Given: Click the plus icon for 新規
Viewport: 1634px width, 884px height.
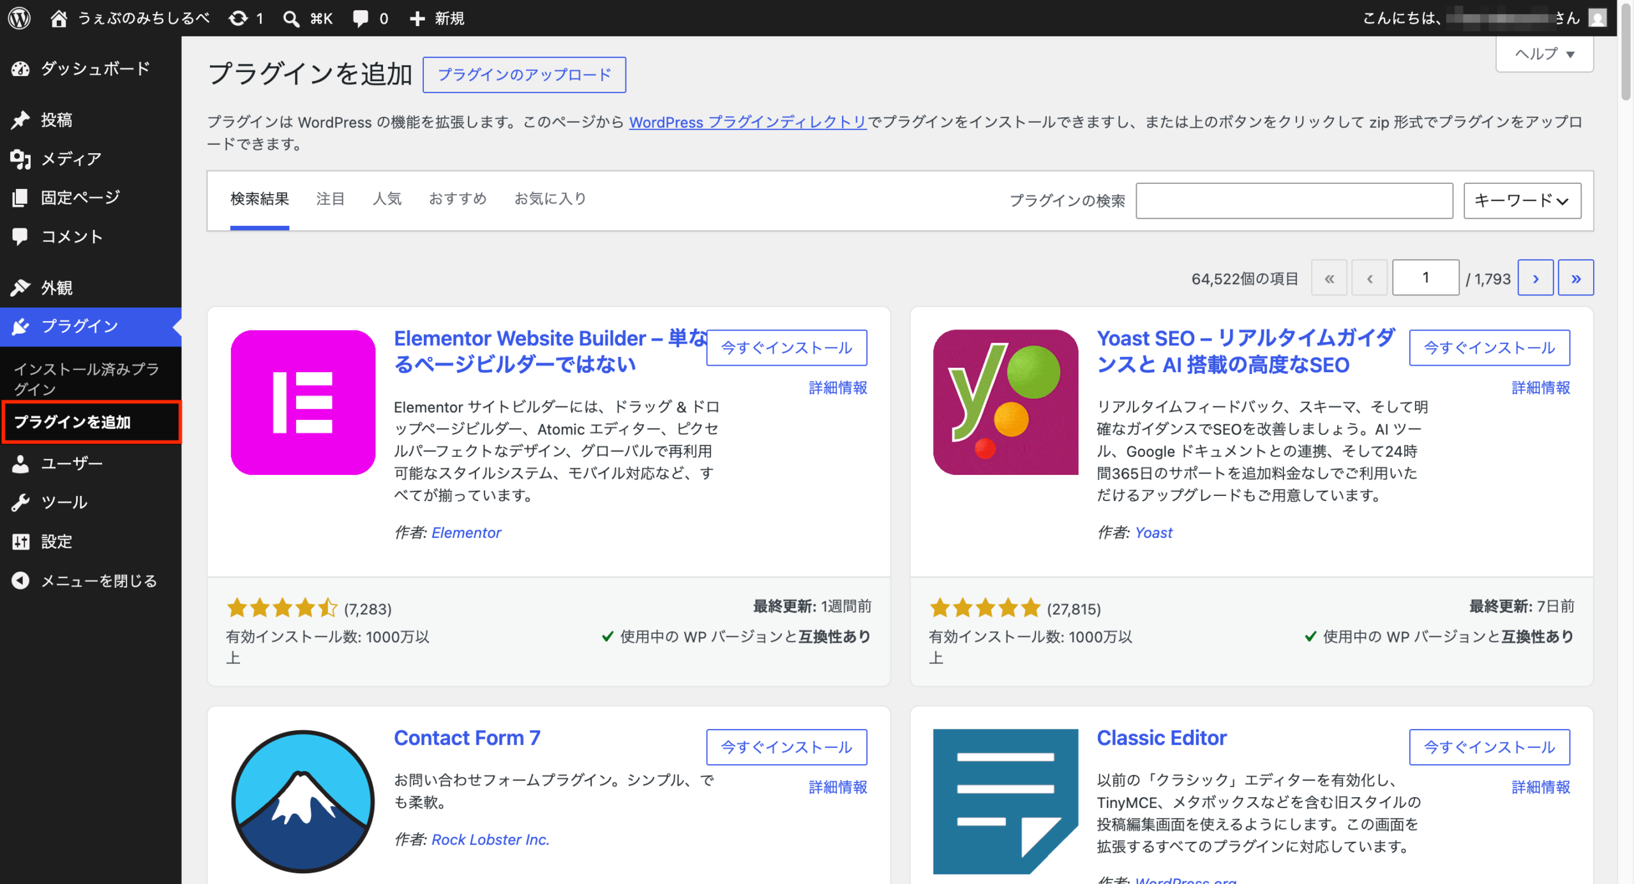Looking at the screenshot, I should (x=417, y=19).
